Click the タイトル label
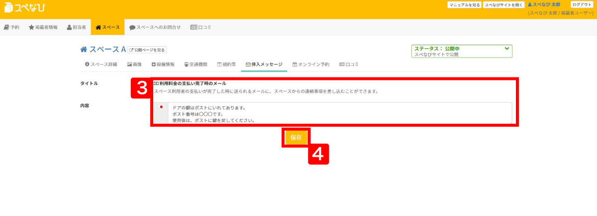The image size is (597, 216). [x=89, y=83]
